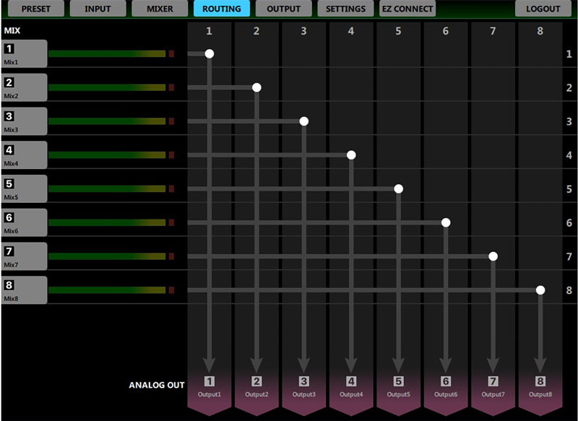The height and width of the screenshot is (421, 578).
Task: Toggle routing node Mix1 to Output1
Action: [210, 53]
